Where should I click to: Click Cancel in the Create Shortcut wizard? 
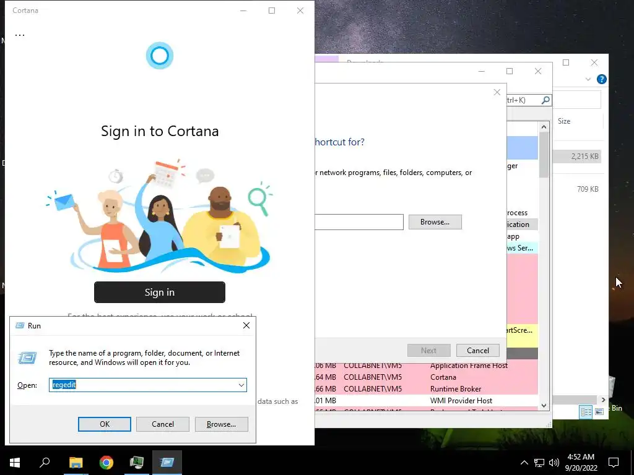pyautogui.click(x=477, y=351)
